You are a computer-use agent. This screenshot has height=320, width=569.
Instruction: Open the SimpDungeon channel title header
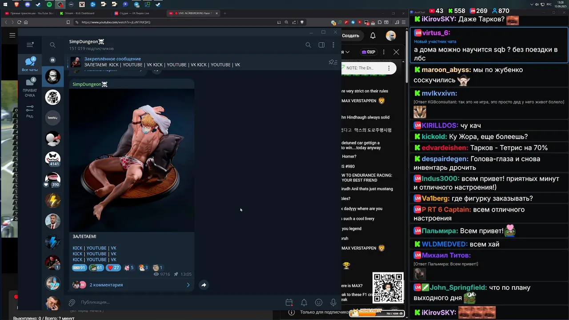click(x=87, y=42)
